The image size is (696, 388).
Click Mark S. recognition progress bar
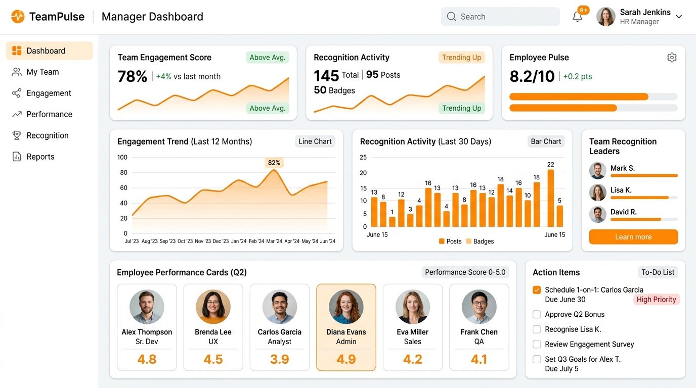point(644,176)
